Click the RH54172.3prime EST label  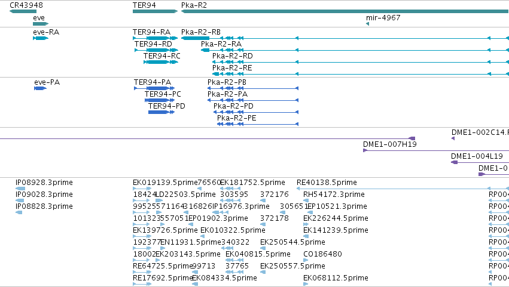click(x=334, y=195)
